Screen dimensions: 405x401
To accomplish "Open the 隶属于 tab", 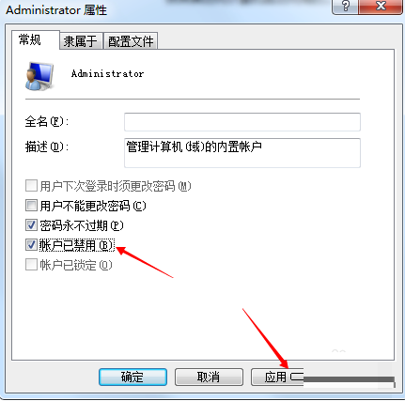I will [x=81, y=41].
